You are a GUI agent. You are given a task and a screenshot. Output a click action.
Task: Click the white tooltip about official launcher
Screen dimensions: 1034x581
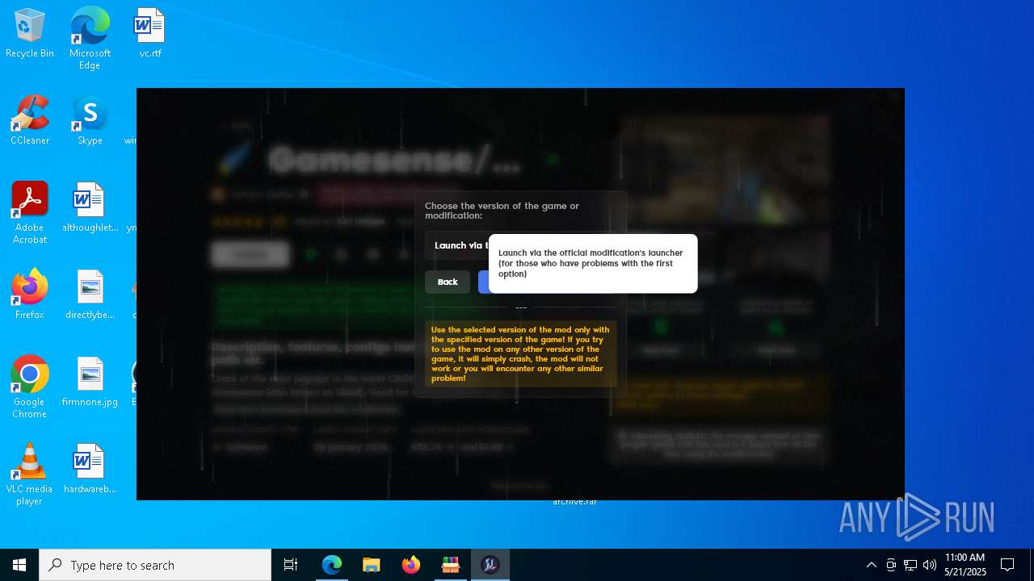click(593, 264)
